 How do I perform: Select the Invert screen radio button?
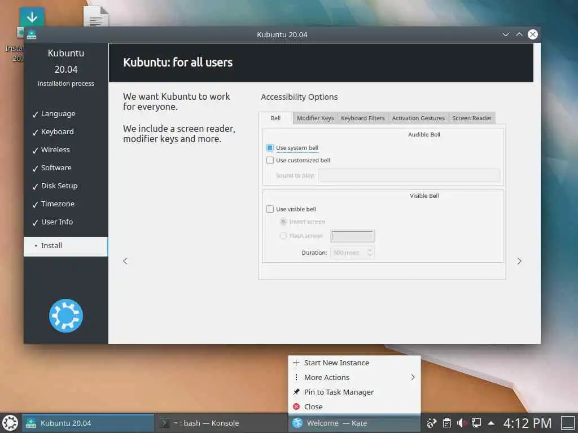[283, 221]
